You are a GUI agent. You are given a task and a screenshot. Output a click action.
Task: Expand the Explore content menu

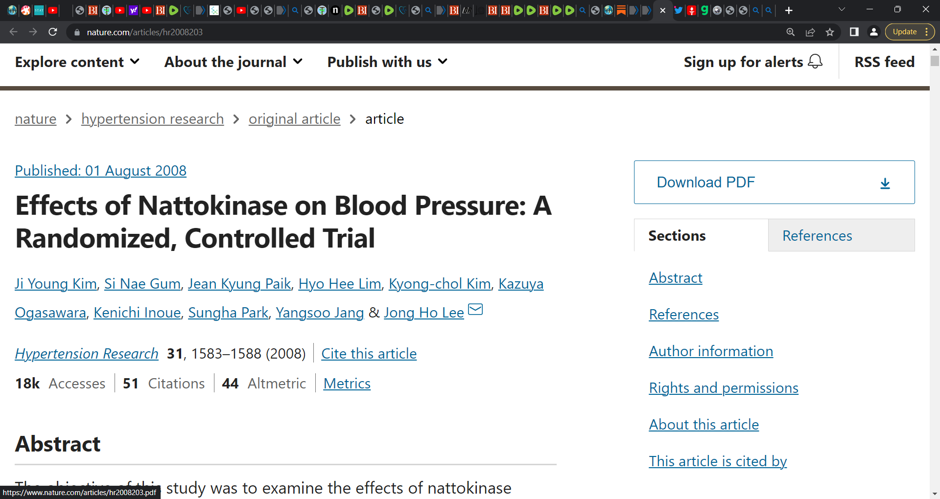click(77, 62)
